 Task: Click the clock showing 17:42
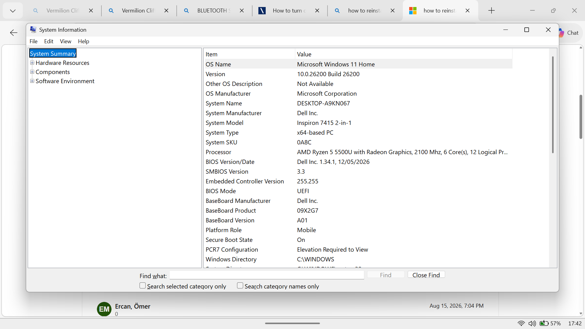tap(575, 323)
